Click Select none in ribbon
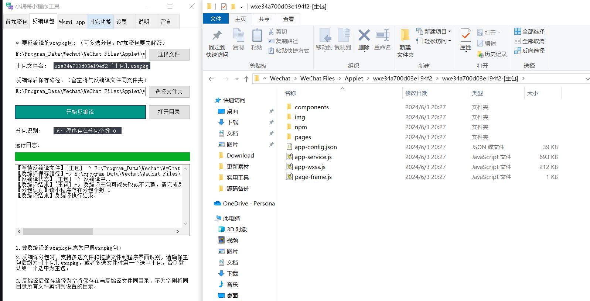The width and height of the screenshot is (590, 301). [529, 41]
